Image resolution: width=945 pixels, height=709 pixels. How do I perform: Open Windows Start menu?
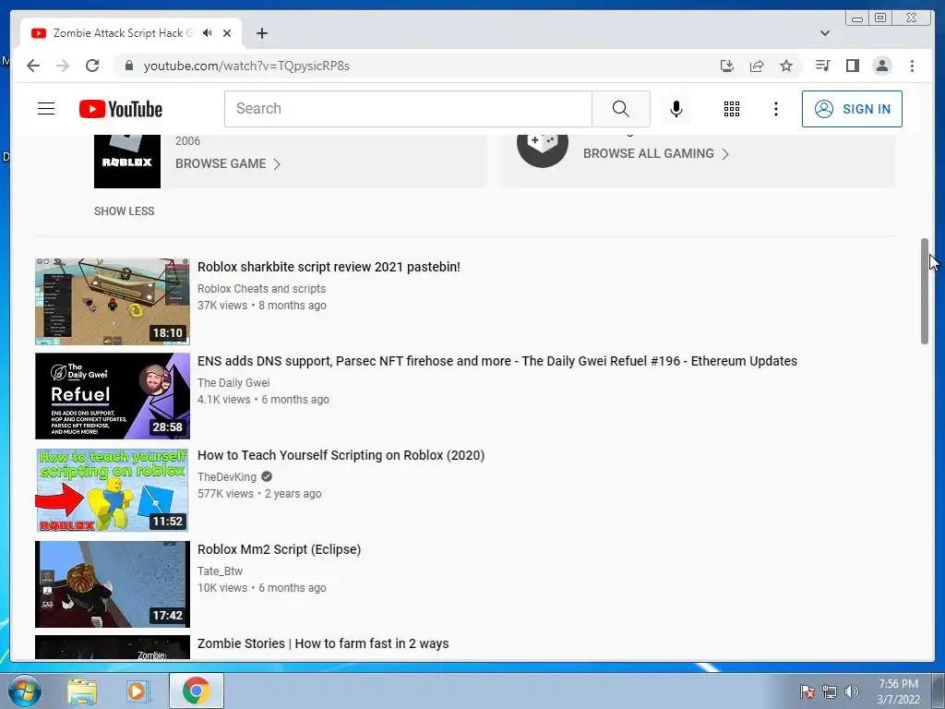pyautogui.click(x=24, y=691)
